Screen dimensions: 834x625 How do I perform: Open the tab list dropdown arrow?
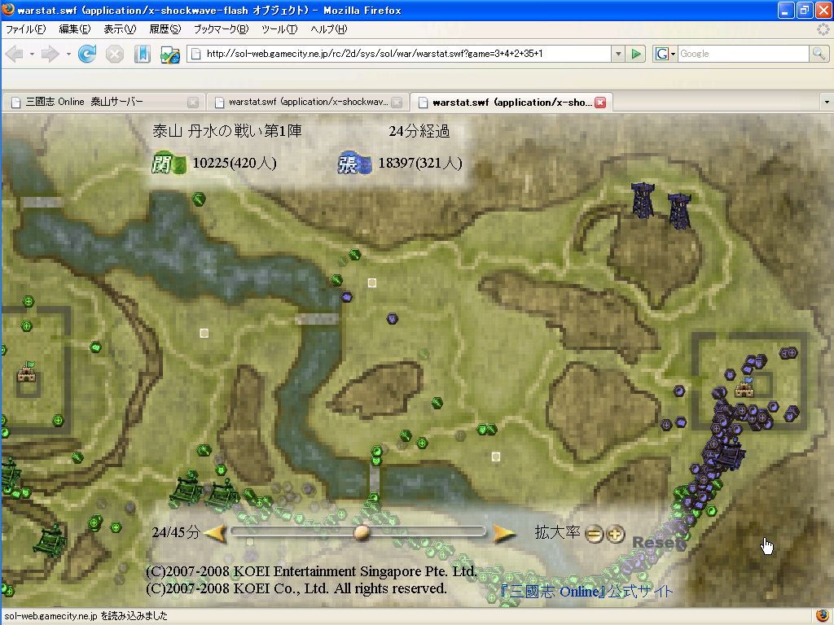pyautogui.click(x=826, y=102)
